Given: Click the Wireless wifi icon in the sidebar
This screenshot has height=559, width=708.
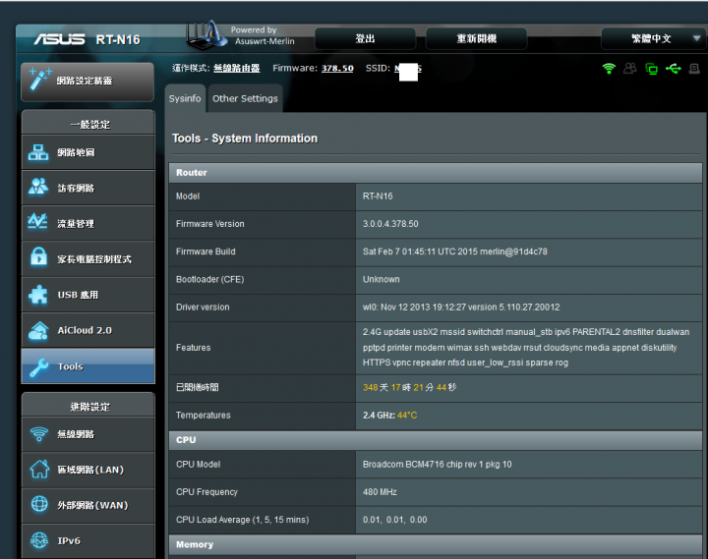Looking at the screenshot, I should click(x=39, y=434).
